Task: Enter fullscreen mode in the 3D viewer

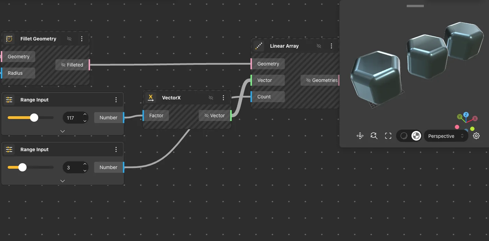Action: [x=388, y=136]
